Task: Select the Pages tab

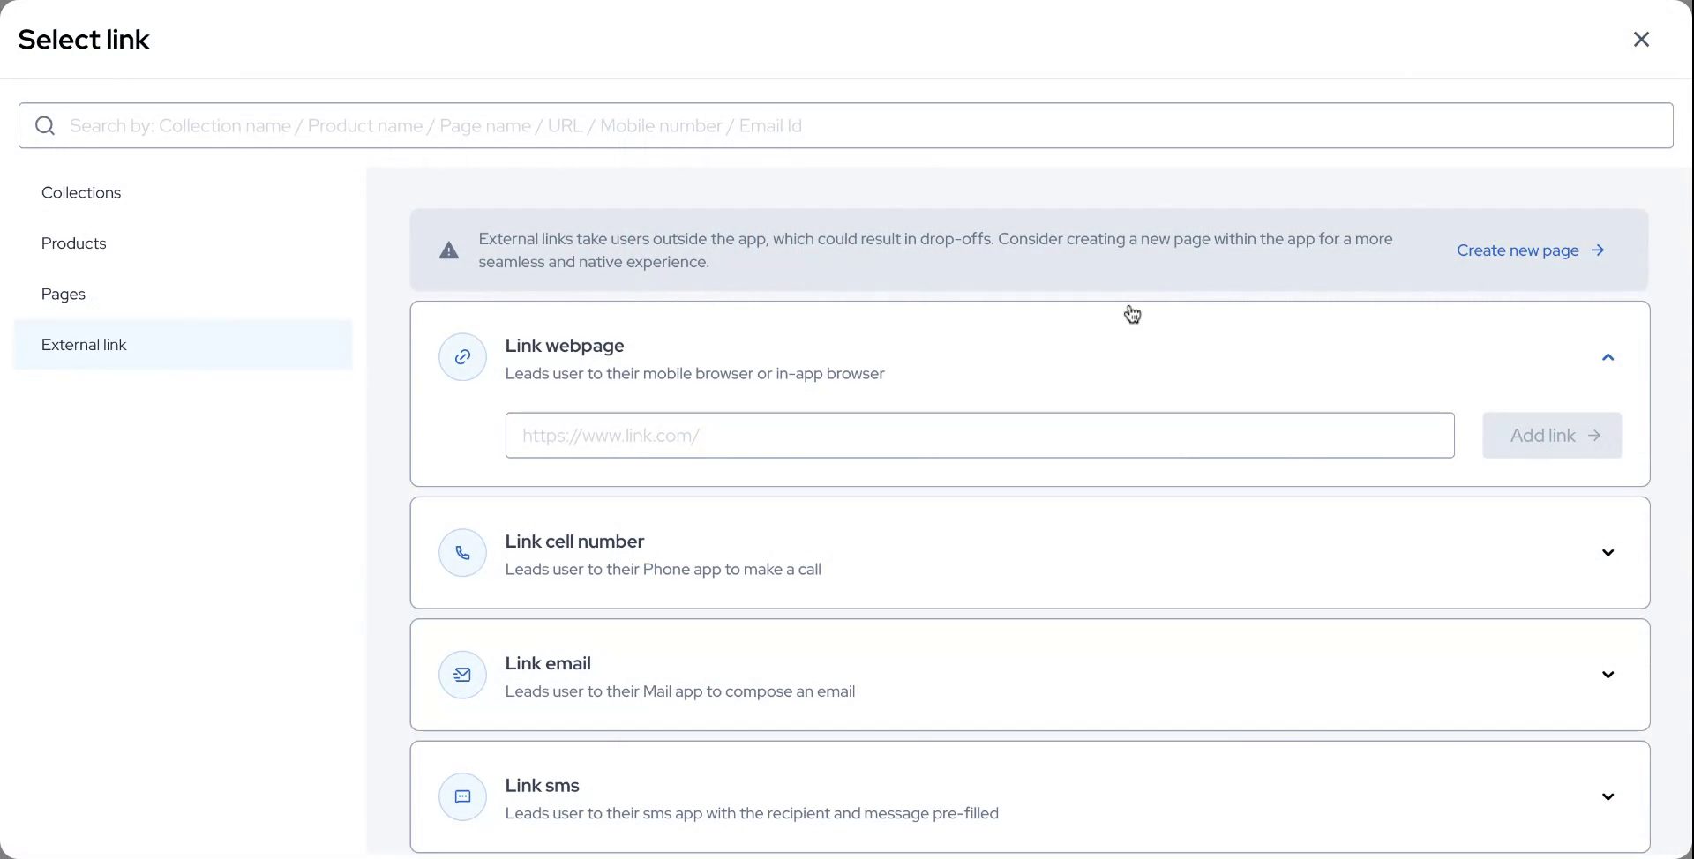Action: pos(64,294)
